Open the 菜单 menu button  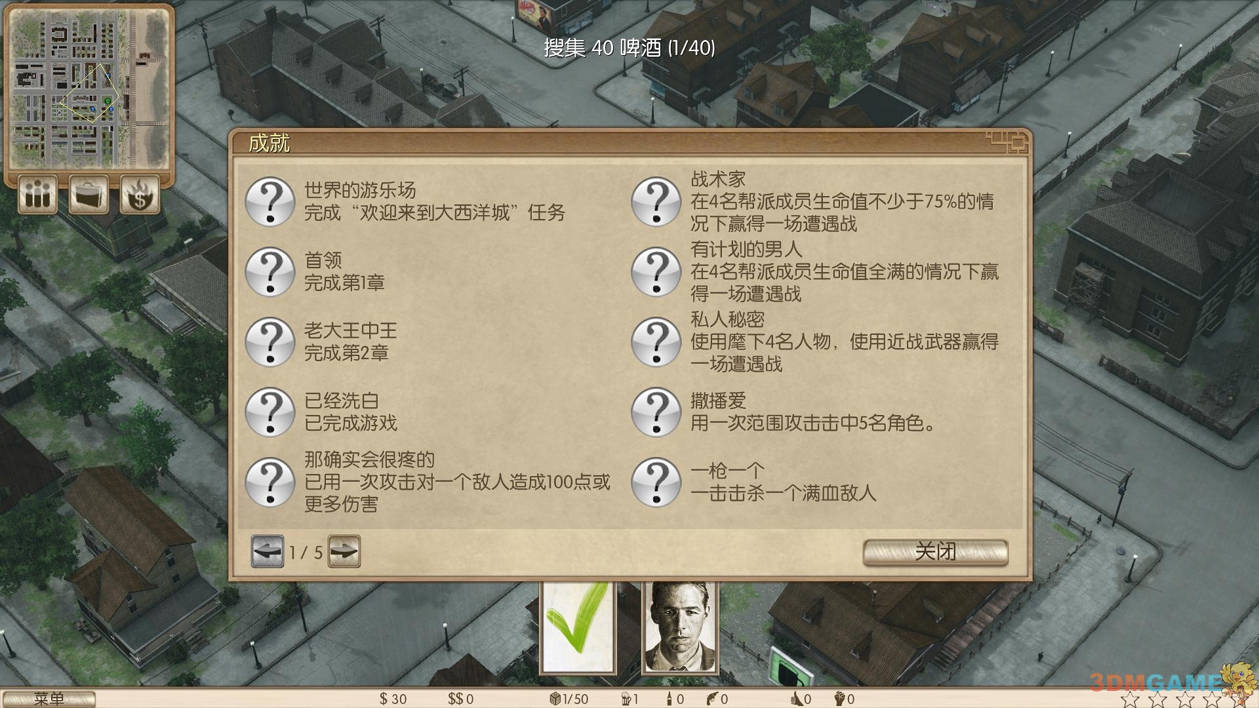pos(48,699)
